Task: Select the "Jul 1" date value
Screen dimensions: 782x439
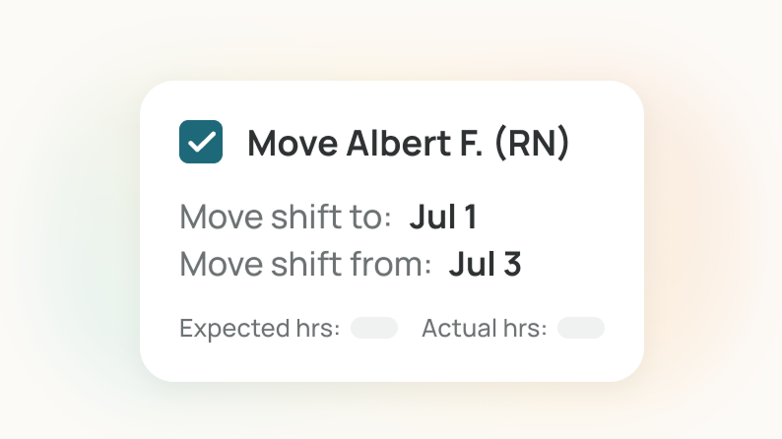Action: coord(443,218)
